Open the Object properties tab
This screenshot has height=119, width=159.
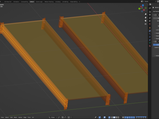pyautogui.click(x=150, y=28)
